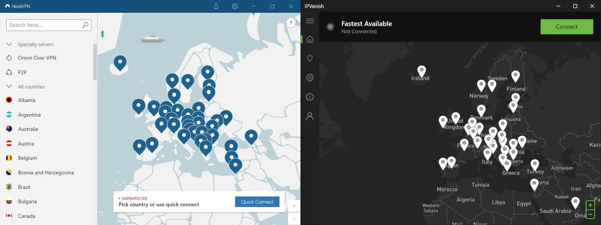Select the Oman pin on IPVanish map
The image size is (601, 225).
[x=575, y=202]
